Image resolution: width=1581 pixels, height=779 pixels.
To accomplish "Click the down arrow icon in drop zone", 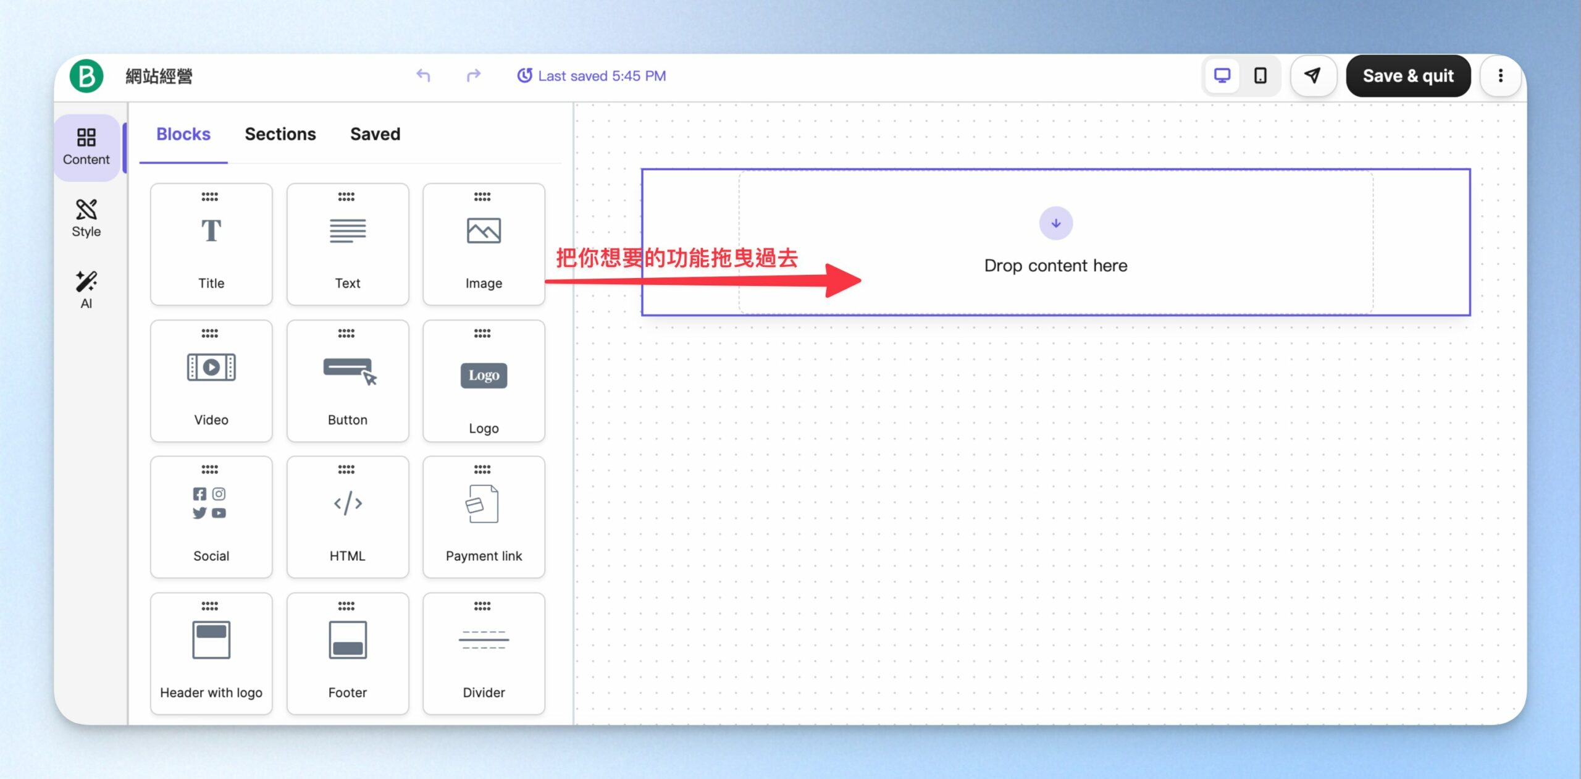I will point(1056,223).
